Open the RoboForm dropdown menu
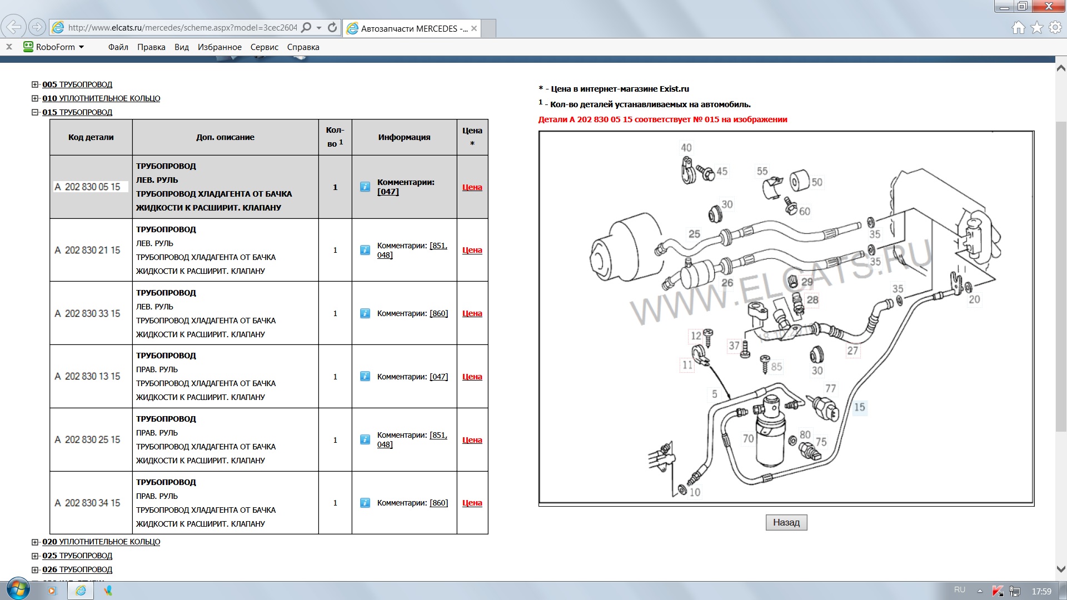This screenshot has width=1067, height=600. pos(82,47)
